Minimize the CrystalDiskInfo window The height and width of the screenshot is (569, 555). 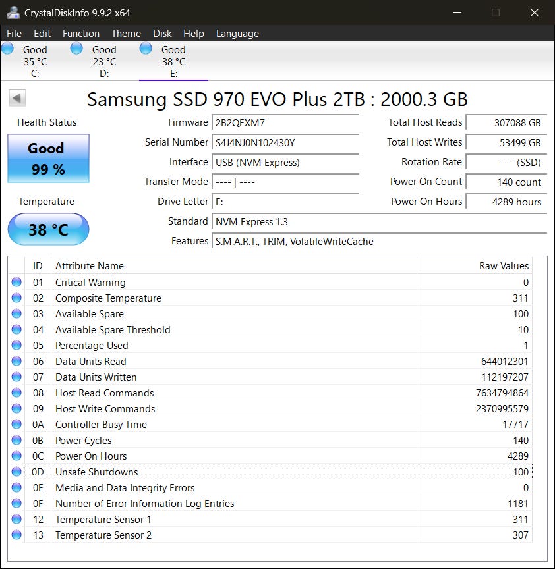457,13
